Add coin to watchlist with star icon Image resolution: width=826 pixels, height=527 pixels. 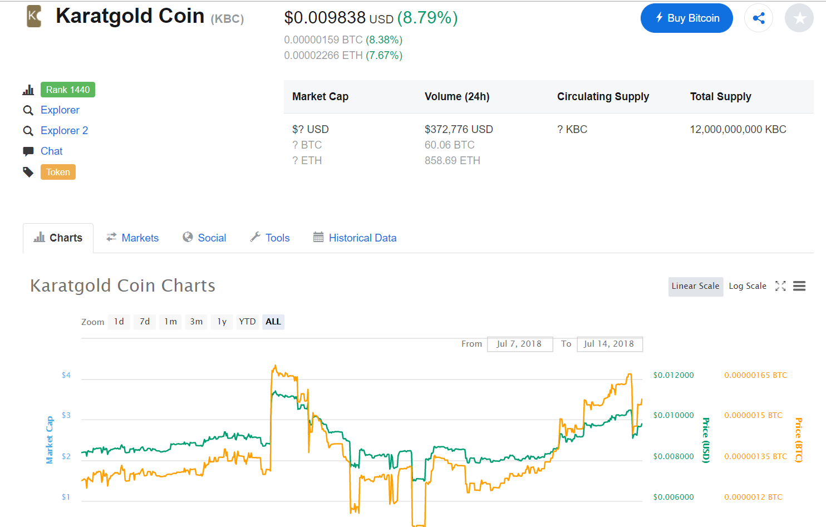point(799,18)
